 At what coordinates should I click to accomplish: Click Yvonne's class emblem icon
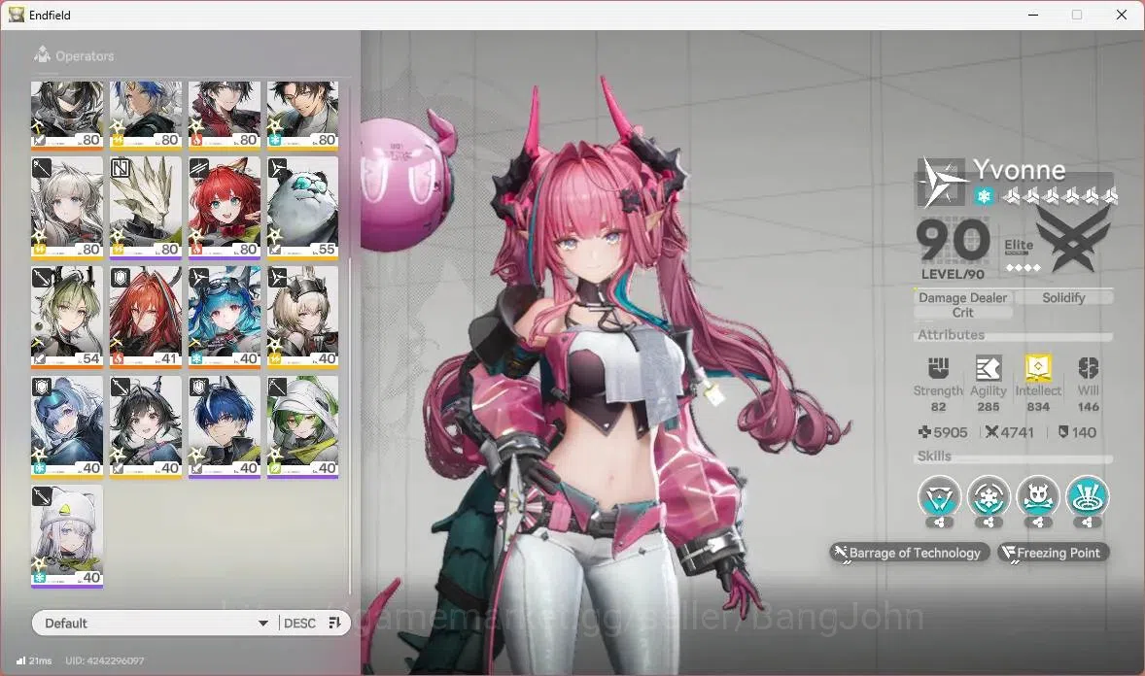(942, 182)
